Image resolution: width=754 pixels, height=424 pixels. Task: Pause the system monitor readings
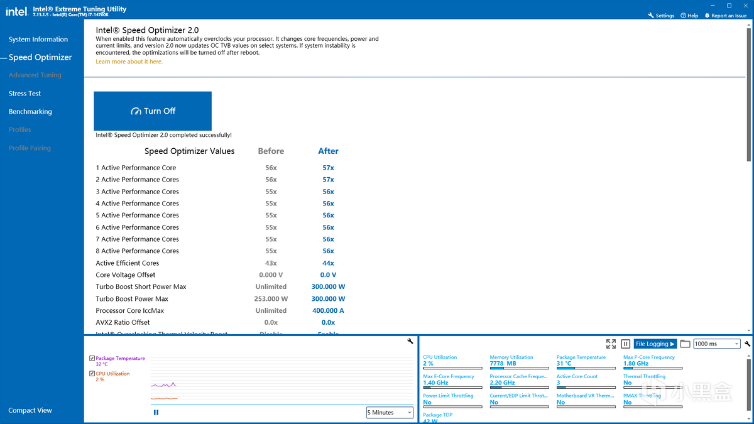coord(625,344)
